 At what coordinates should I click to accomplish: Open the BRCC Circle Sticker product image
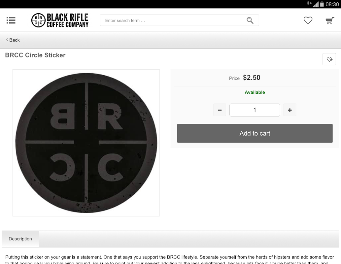86,143
